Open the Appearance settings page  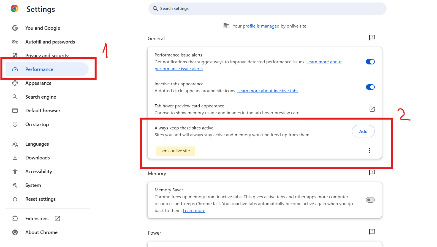pos(38,83)
